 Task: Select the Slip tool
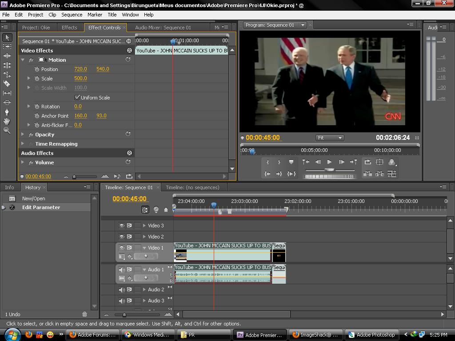[x=7, y=93]
